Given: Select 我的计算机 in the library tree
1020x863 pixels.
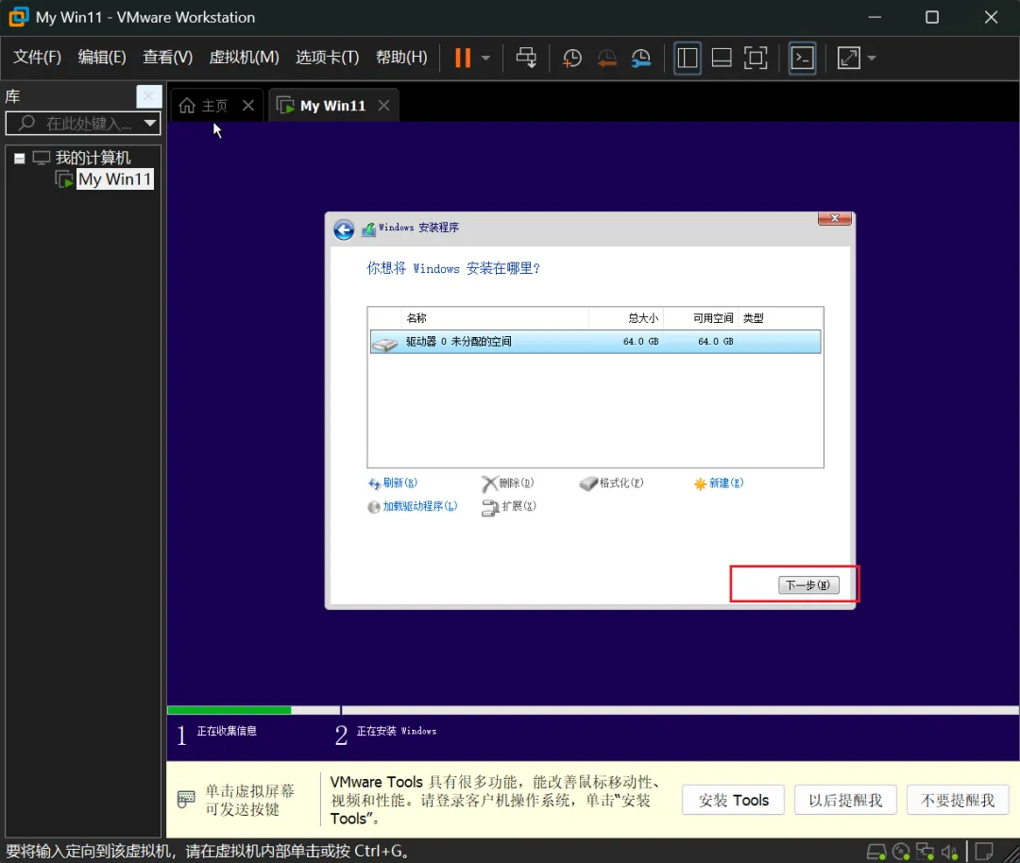Looking at the screenshot, I should pyautogui.click(x=93, y=158).
